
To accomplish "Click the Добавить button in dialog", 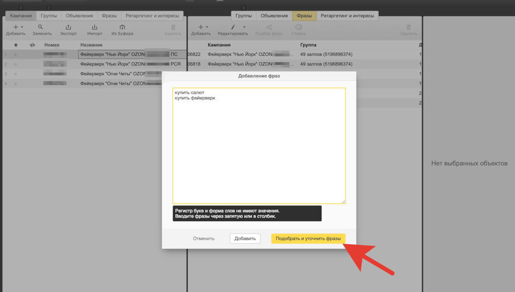I will [x=245, y=238].
